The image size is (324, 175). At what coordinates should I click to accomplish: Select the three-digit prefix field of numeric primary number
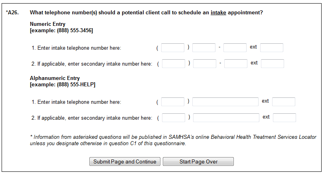point(204,48)
